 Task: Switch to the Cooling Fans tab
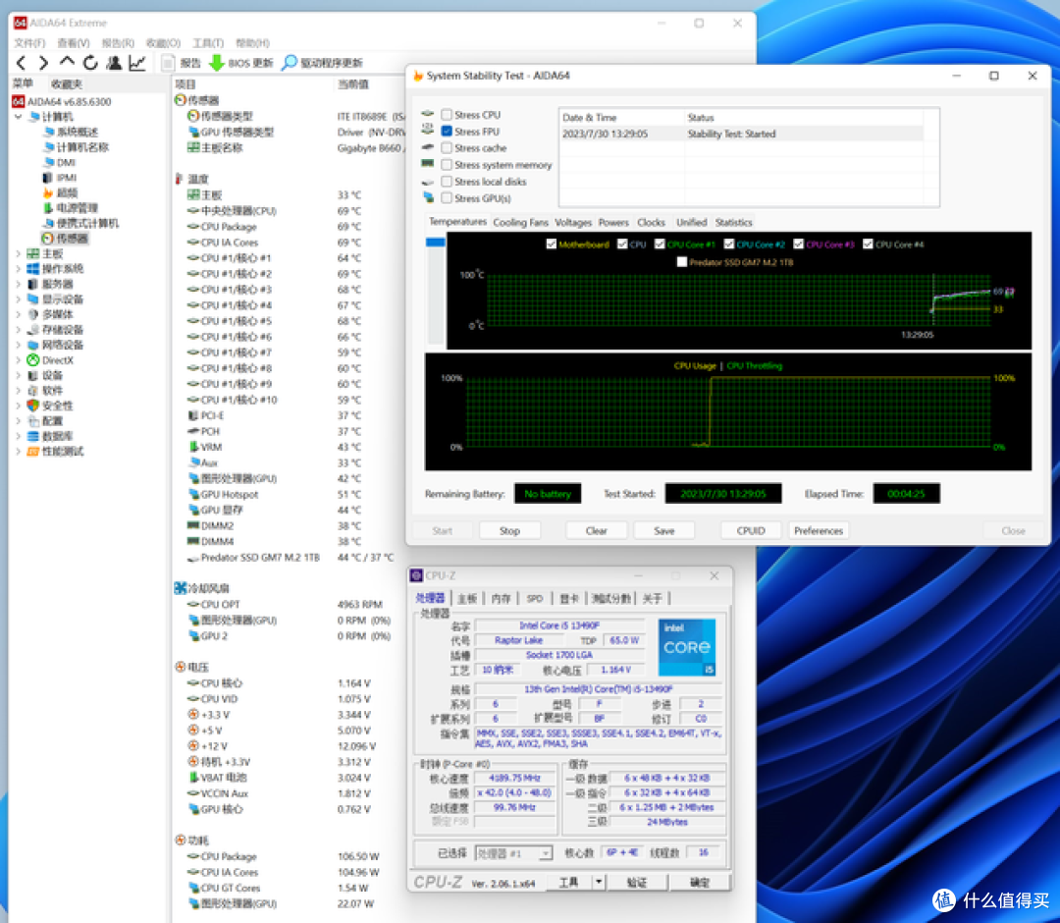click(x=520, y=223)
